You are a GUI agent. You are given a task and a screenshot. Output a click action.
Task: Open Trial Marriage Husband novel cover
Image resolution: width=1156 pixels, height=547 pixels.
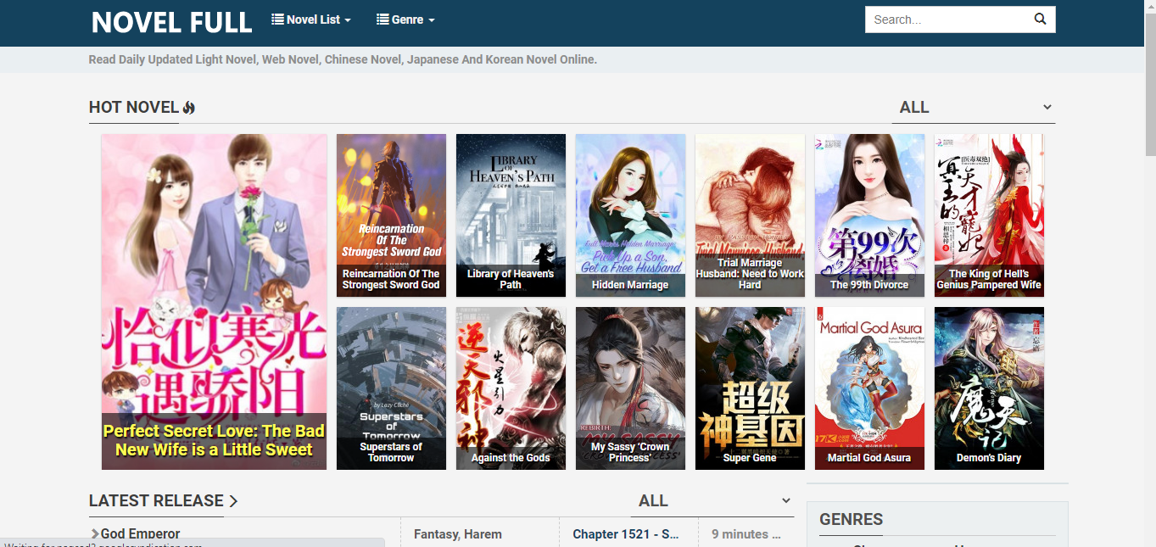pos(750,215)
